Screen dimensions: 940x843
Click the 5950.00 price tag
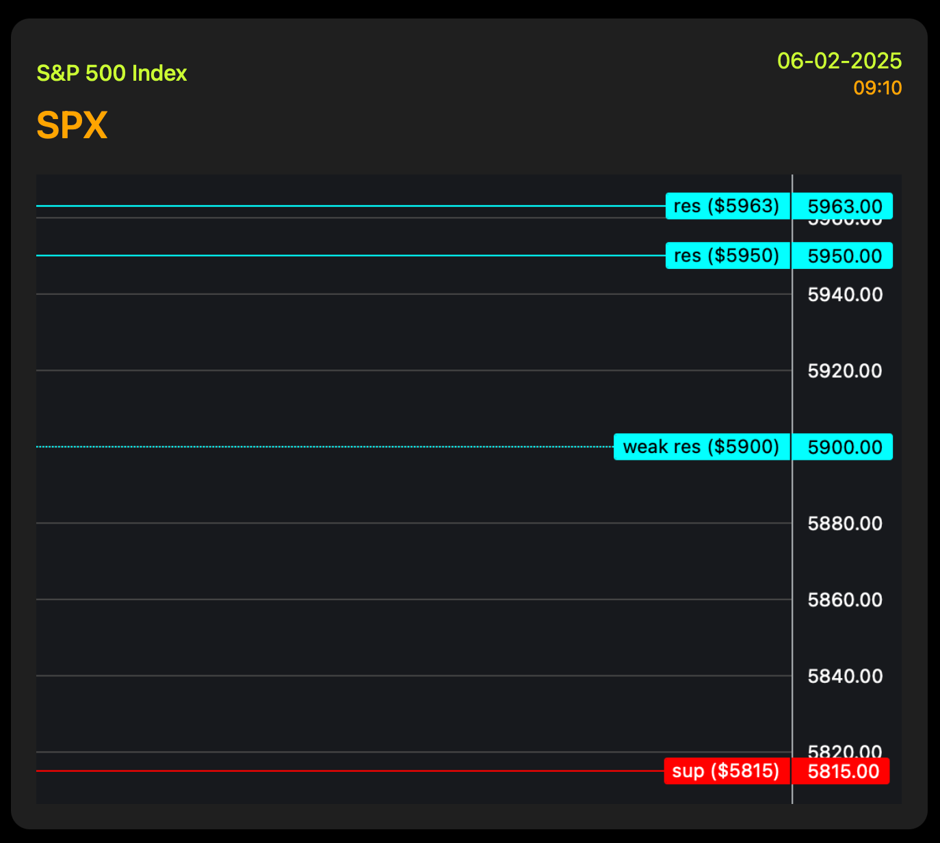tap(843, 256)
